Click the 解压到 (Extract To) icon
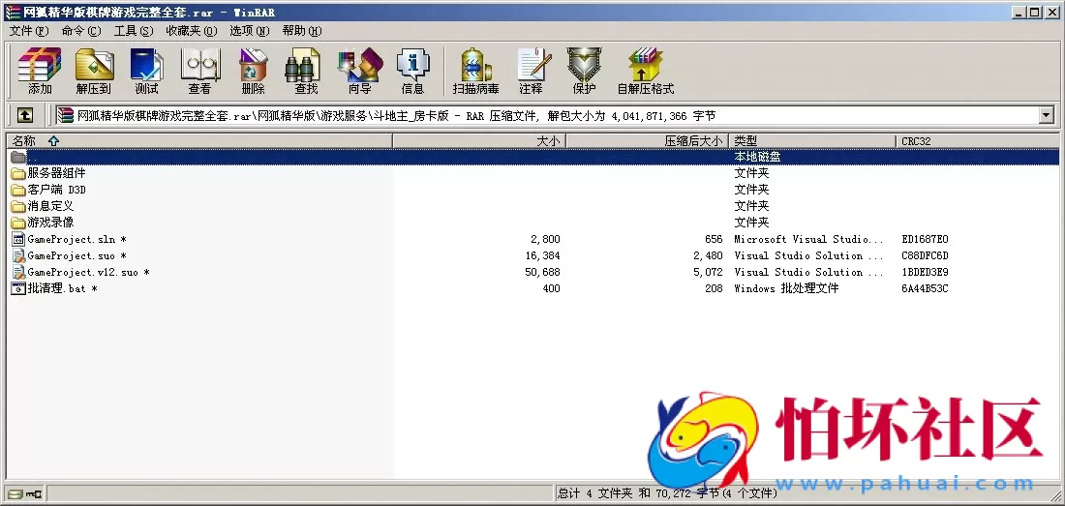This screenshot has height=506, width=1065. [x=93, y=71]
